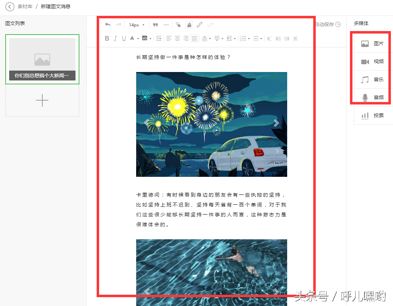Insert a horizontal divider line
This screenshot has height=306, width=393.
pos(166,25)
